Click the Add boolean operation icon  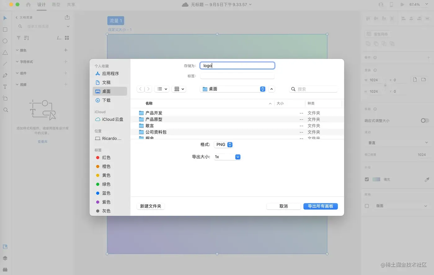[x=368, y=44]
